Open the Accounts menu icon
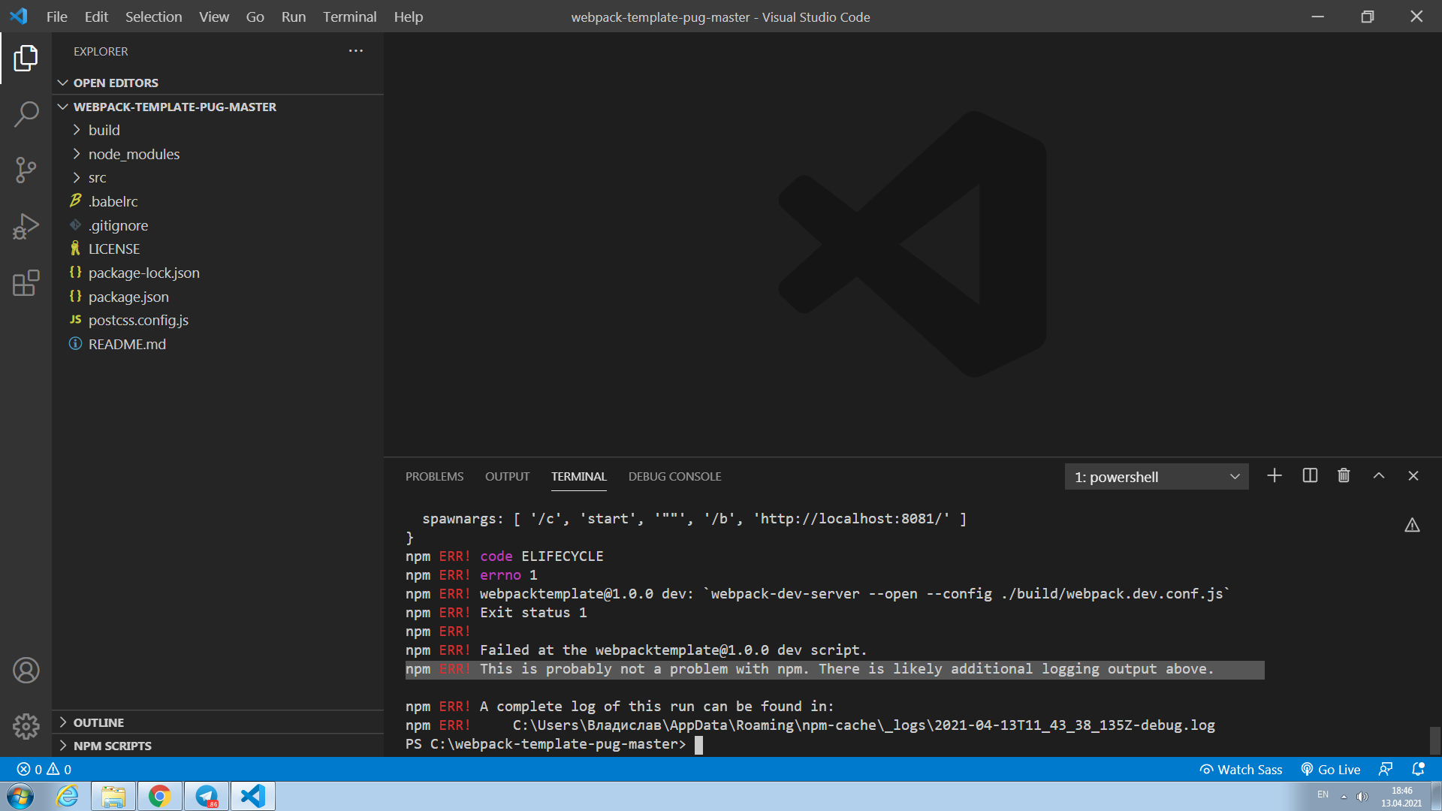The width and height of the screenshot is (1442, 811). (x=26, y=670)
